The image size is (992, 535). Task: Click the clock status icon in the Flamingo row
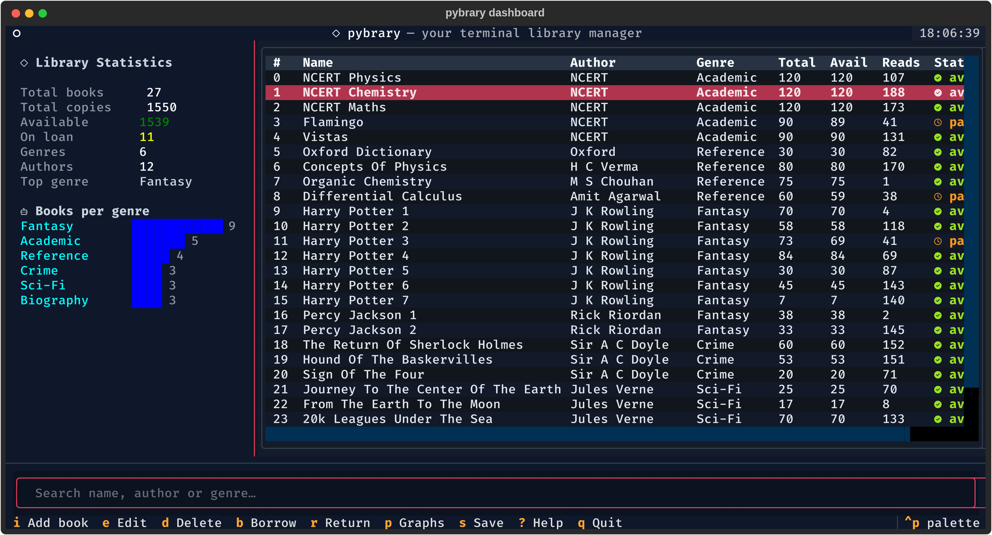tap(938, 123)
